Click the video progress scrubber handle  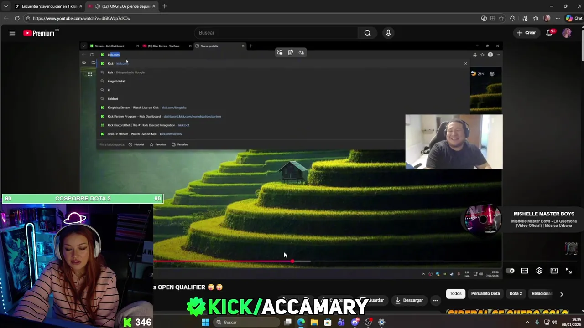tap(292, 261)
